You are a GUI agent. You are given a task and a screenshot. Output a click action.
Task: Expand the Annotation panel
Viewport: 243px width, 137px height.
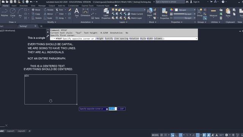tap(87, 22)
